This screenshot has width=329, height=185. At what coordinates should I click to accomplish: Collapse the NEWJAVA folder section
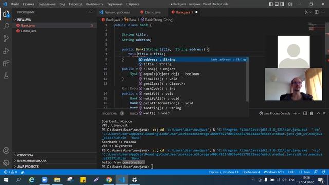pos(54,20)
